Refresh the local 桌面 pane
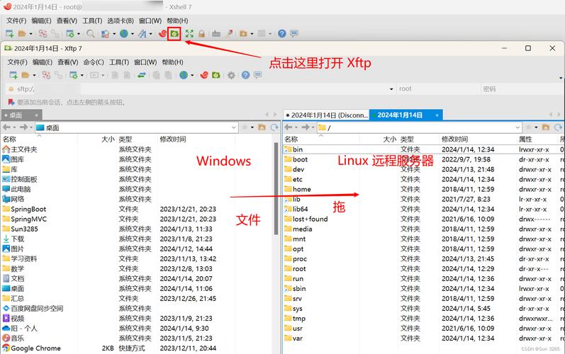 tap(274, 127)
